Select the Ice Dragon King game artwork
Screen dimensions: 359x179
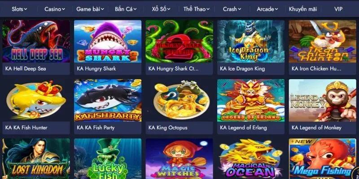click(251, 41)
